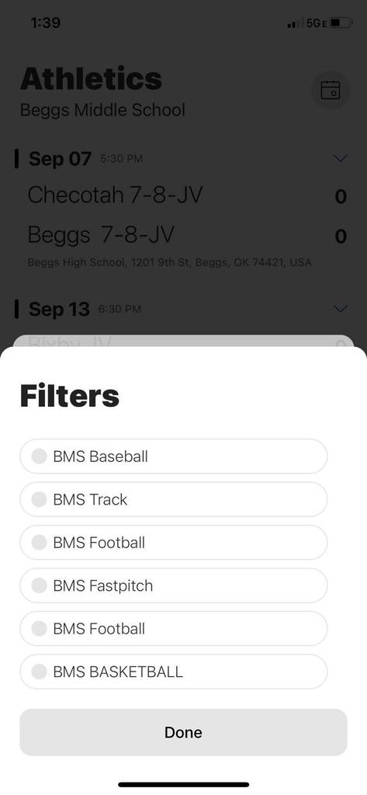Open the Sep 13 date header

(x=59, y=309)
